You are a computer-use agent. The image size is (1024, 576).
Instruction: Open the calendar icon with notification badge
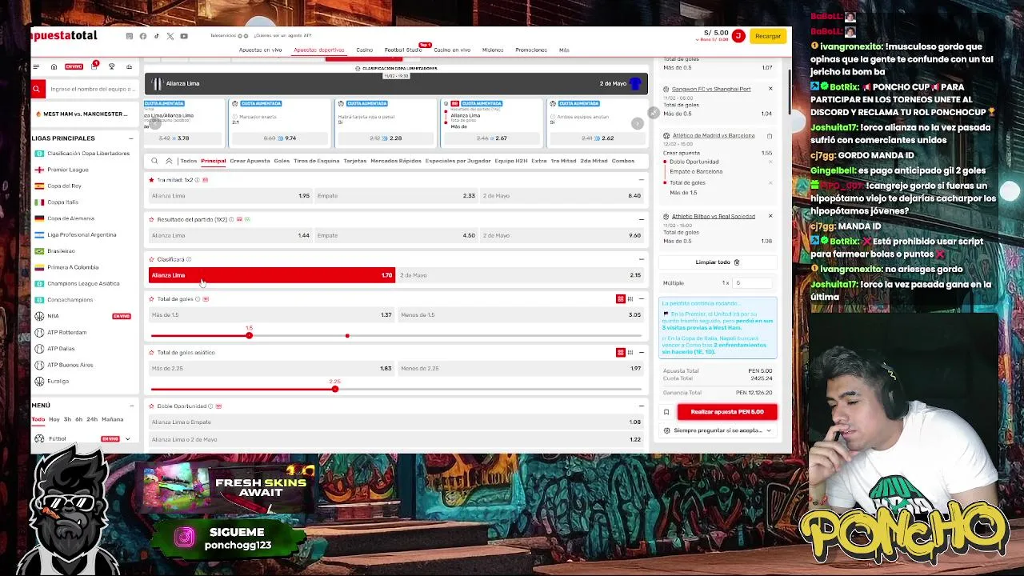[x=93, y=66]
